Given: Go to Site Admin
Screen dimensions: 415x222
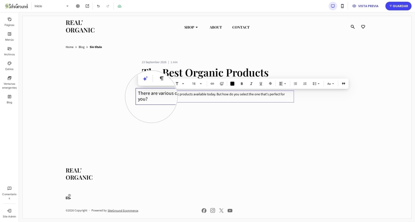Looking at the screenshot, I should (x=9, y=213).
